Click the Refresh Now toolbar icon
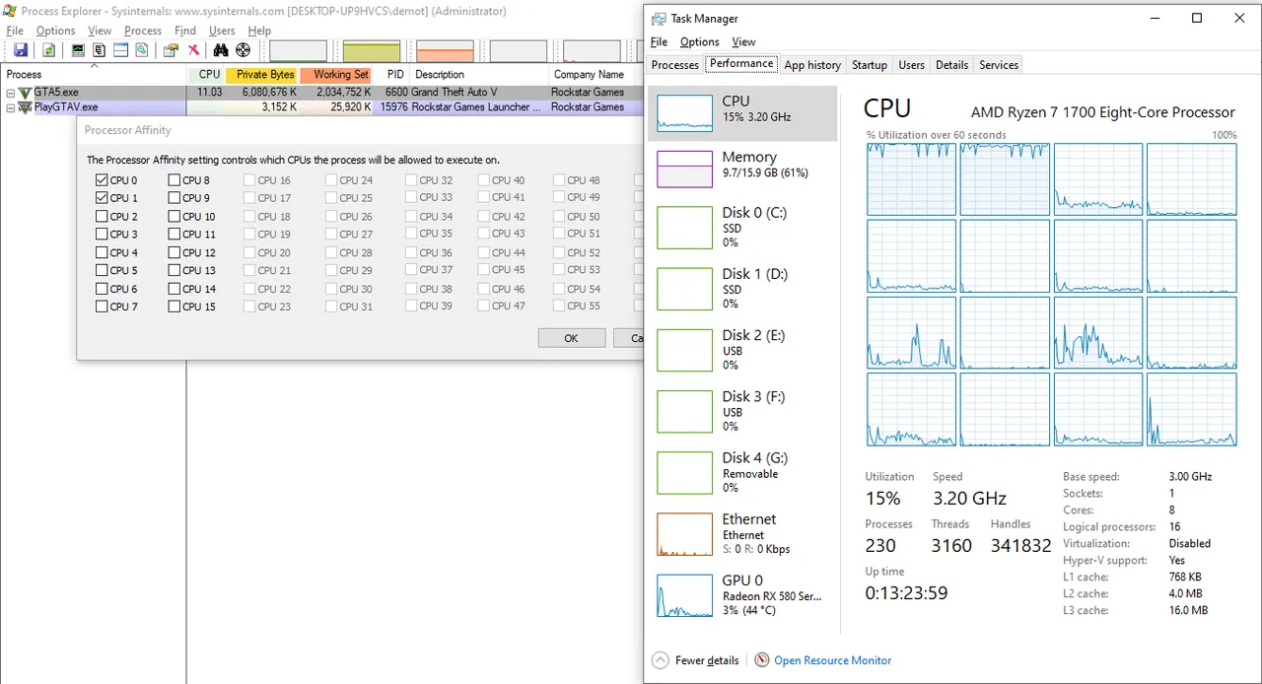The image size is (1262, 684). (x=47, y=50)
